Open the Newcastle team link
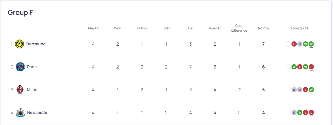Screen dimensions: 333x125 (37, 112)
